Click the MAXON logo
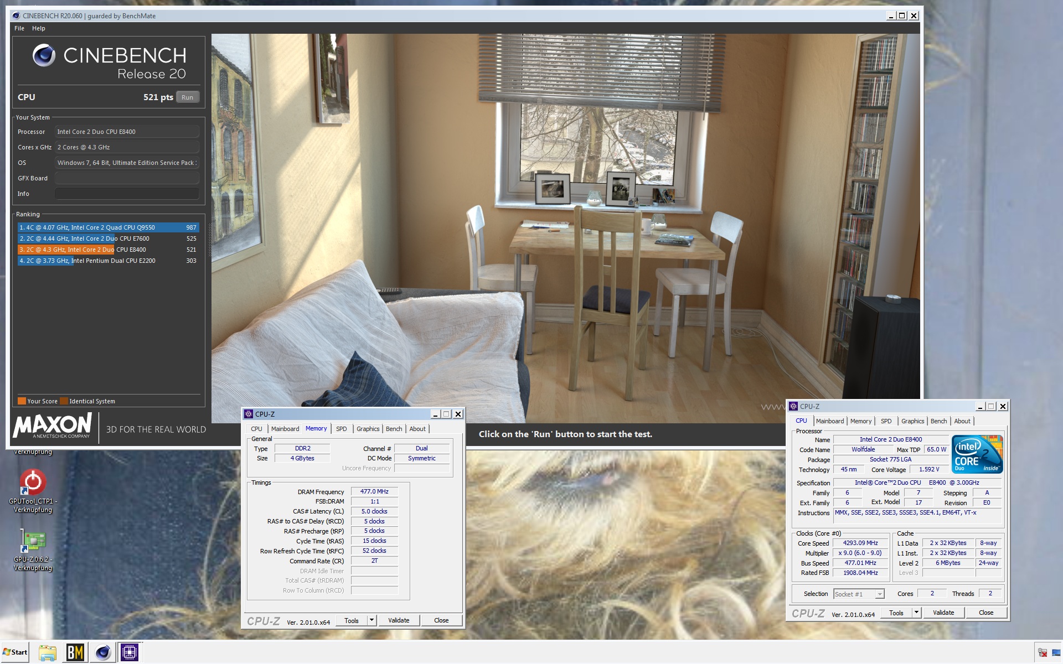This screenshot has height=664, width=1063. pyautogui.click(x=53, y=426)
